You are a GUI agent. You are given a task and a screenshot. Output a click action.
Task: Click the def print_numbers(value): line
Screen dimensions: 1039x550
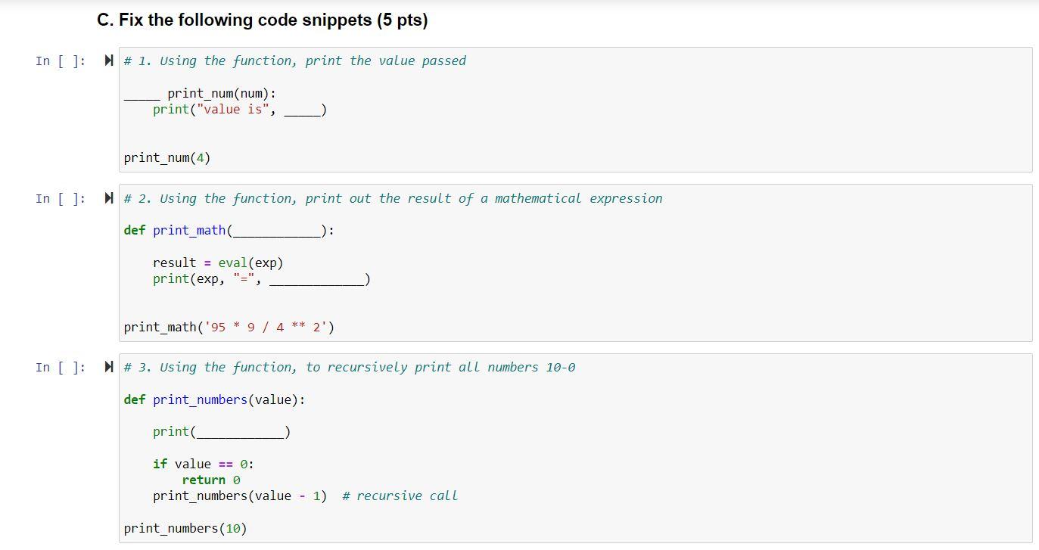coord(214,399)
